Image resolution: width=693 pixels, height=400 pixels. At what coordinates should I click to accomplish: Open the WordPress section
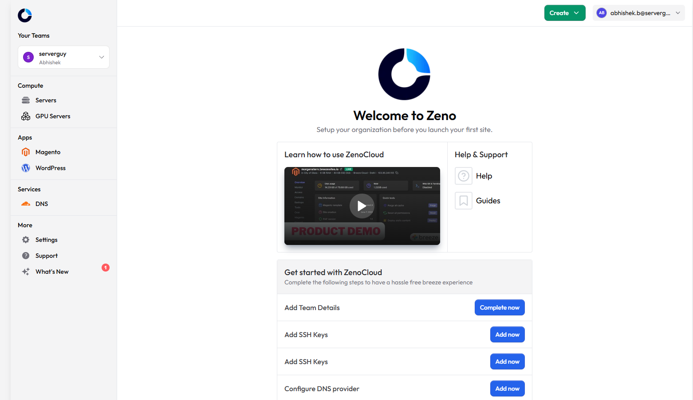coord(25,168)
